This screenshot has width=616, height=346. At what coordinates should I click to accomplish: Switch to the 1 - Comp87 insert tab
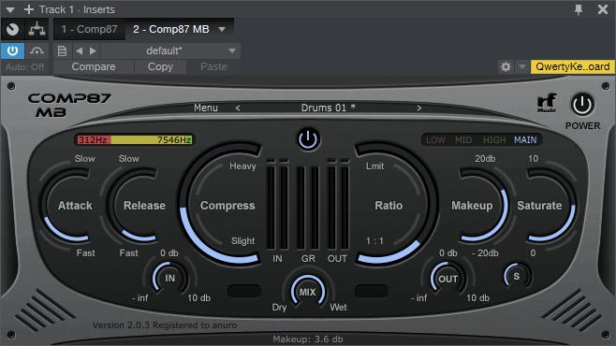(89, 29)
